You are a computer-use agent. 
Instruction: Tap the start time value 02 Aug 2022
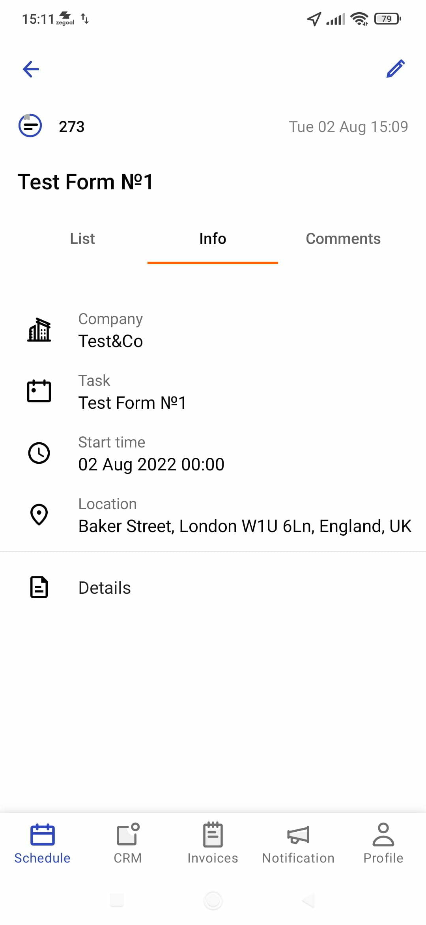point(151,464)
